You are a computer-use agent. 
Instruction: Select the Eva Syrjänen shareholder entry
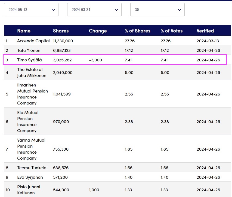click(30, 177)
